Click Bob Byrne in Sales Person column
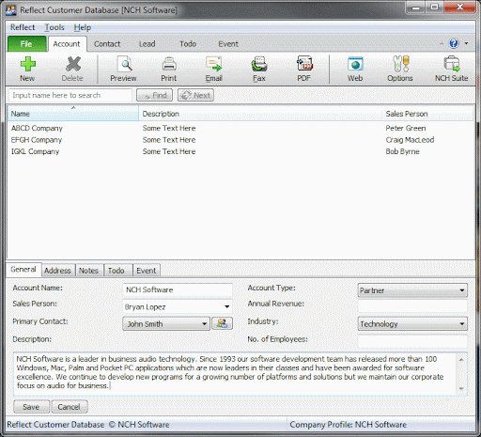The image size is (481, 437). pos(402,151)
